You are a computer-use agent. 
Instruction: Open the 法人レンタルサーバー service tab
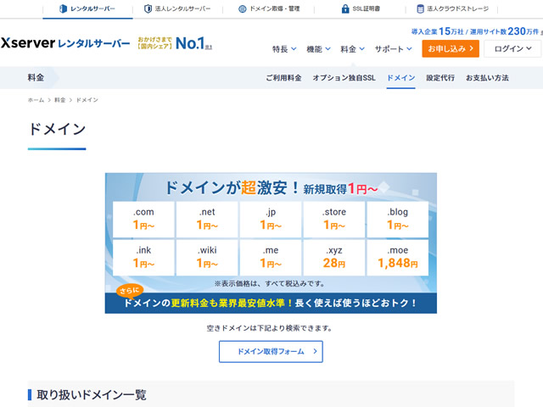pyautogui.click(x=177, y=8)
